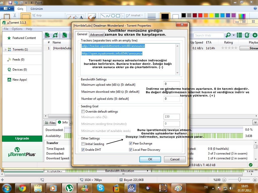Screen dimensions: 258x193
Task: Click the green status check icon in status bar
Action: click(251, 165)
